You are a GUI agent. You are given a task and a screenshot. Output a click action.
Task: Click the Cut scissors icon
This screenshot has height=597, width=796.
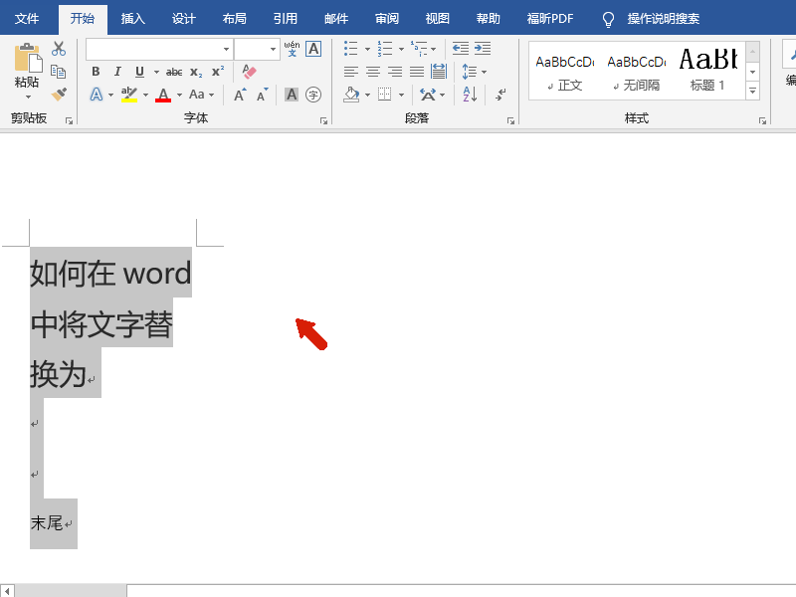tap(59, 49)
